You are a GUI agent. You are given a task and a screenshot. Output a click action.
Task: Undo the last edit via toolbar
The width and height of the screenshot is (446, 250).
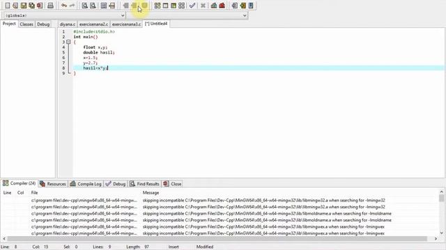click(x=64, y=6)
